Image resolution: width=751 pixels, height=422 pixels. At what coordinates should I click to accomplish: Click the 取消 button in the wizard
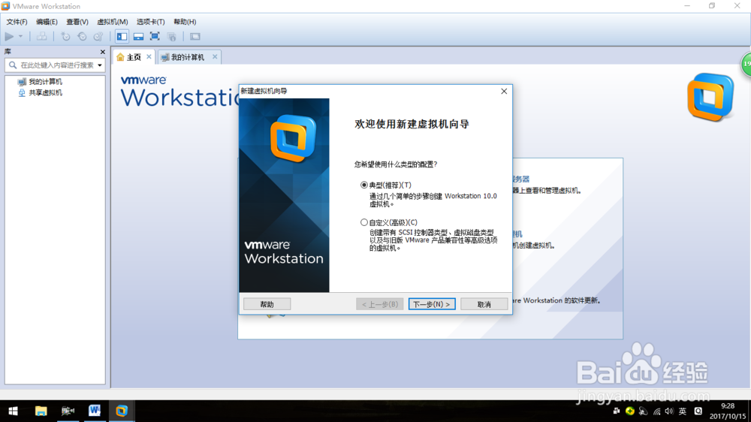coord(484,304)
